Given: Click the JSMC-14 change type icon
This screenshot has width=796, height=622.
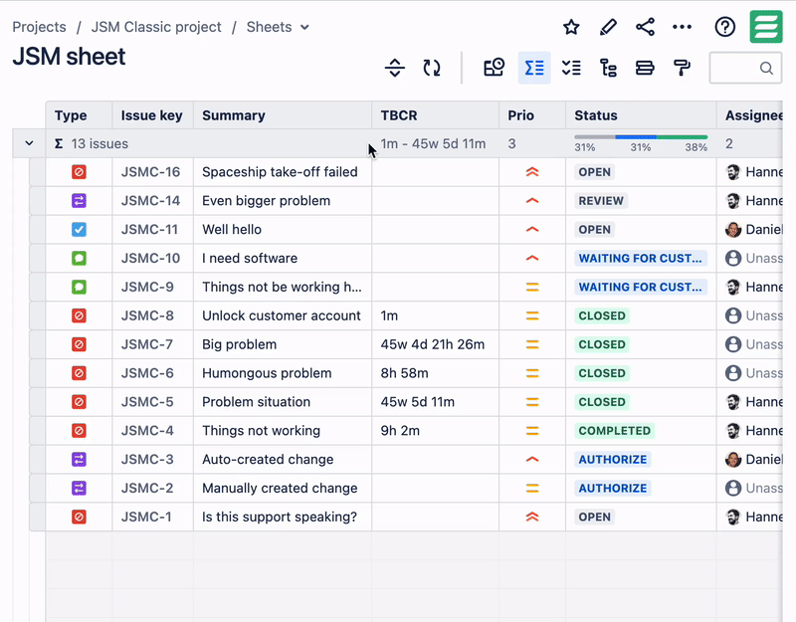Looking at the screenshot, I should (x=79, y=201).
